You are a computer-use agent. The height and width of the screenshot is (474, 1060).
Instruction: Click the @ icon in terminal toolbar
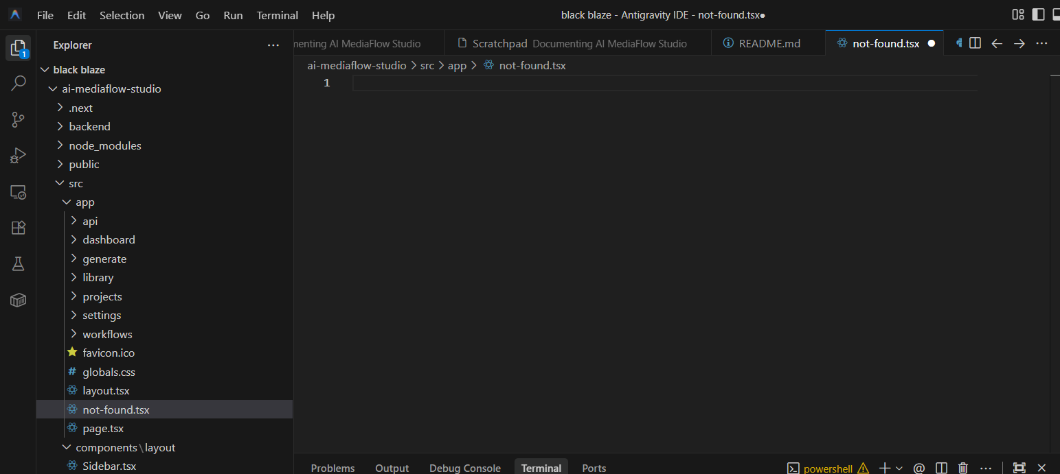click(x=919, y=468)
